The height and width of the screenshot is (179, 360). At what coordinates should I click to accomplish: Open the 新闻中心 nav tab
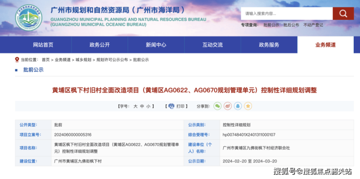pos(156,45)
